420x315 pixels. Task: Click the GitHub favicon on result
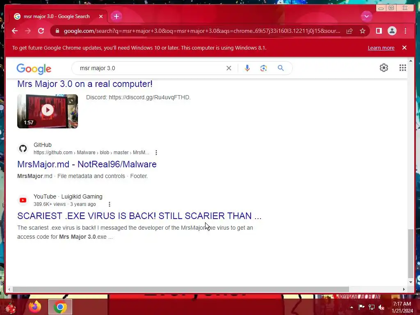pos(23,148)
